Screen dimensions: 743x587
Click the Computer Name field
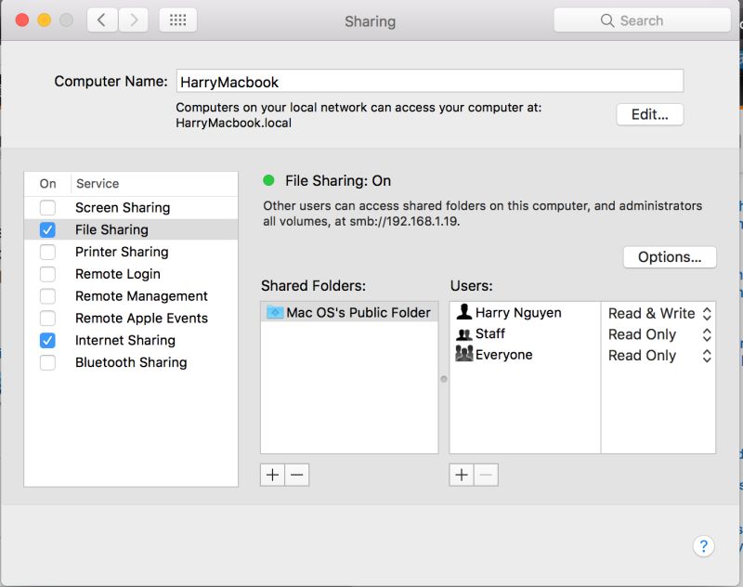pos(430,81)
